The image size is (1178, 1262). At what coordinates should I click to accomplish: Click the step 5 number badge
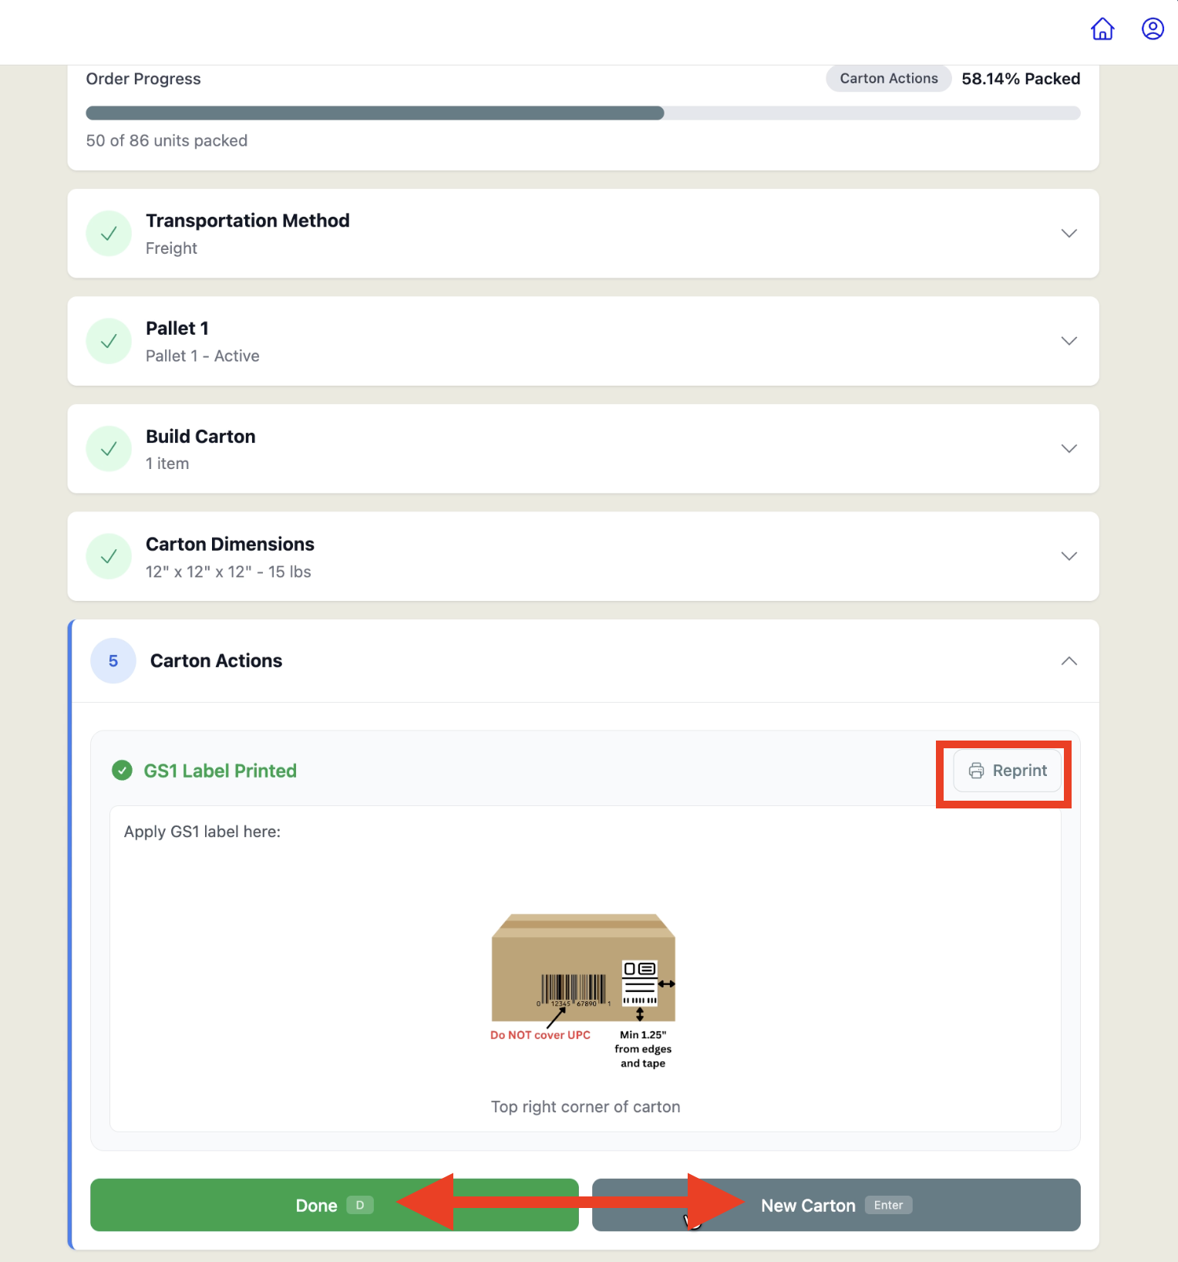pos(113,661)
